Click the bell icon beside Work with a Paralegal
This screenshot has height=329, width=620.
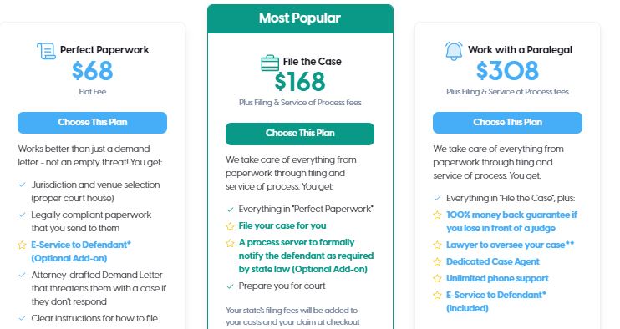454,51
